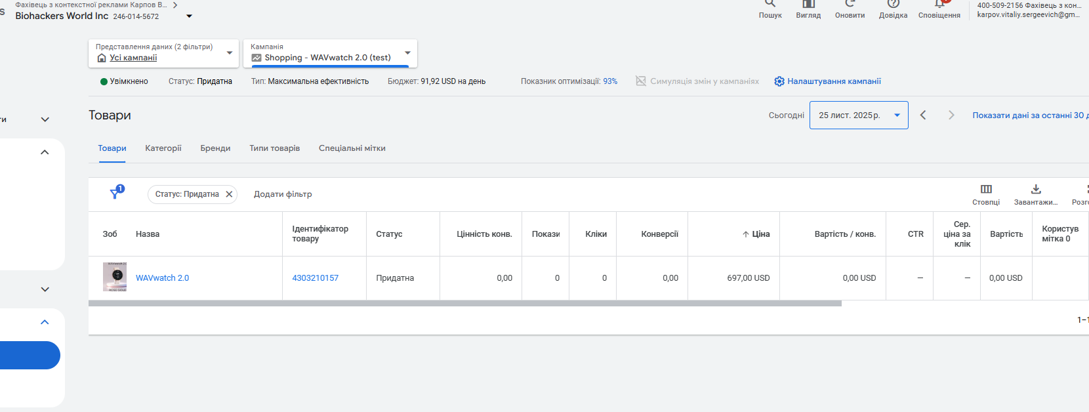
Task: Switch to the Категорії tab
Action: pos(163,148)
